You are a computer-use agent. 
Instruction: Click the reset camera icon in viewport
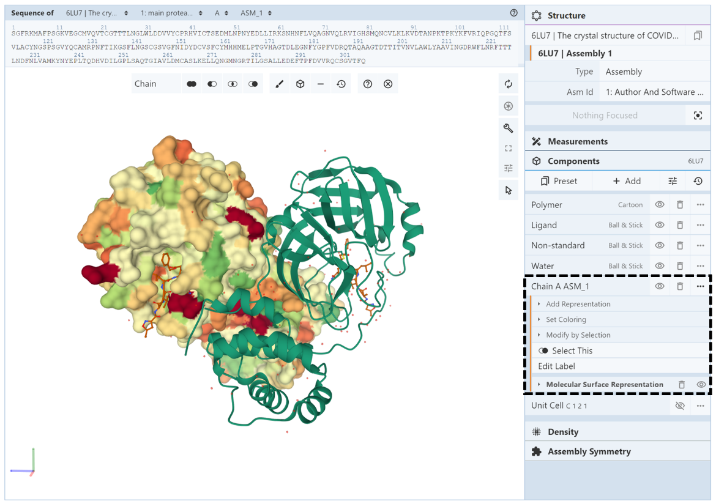(x=508, y=84)
